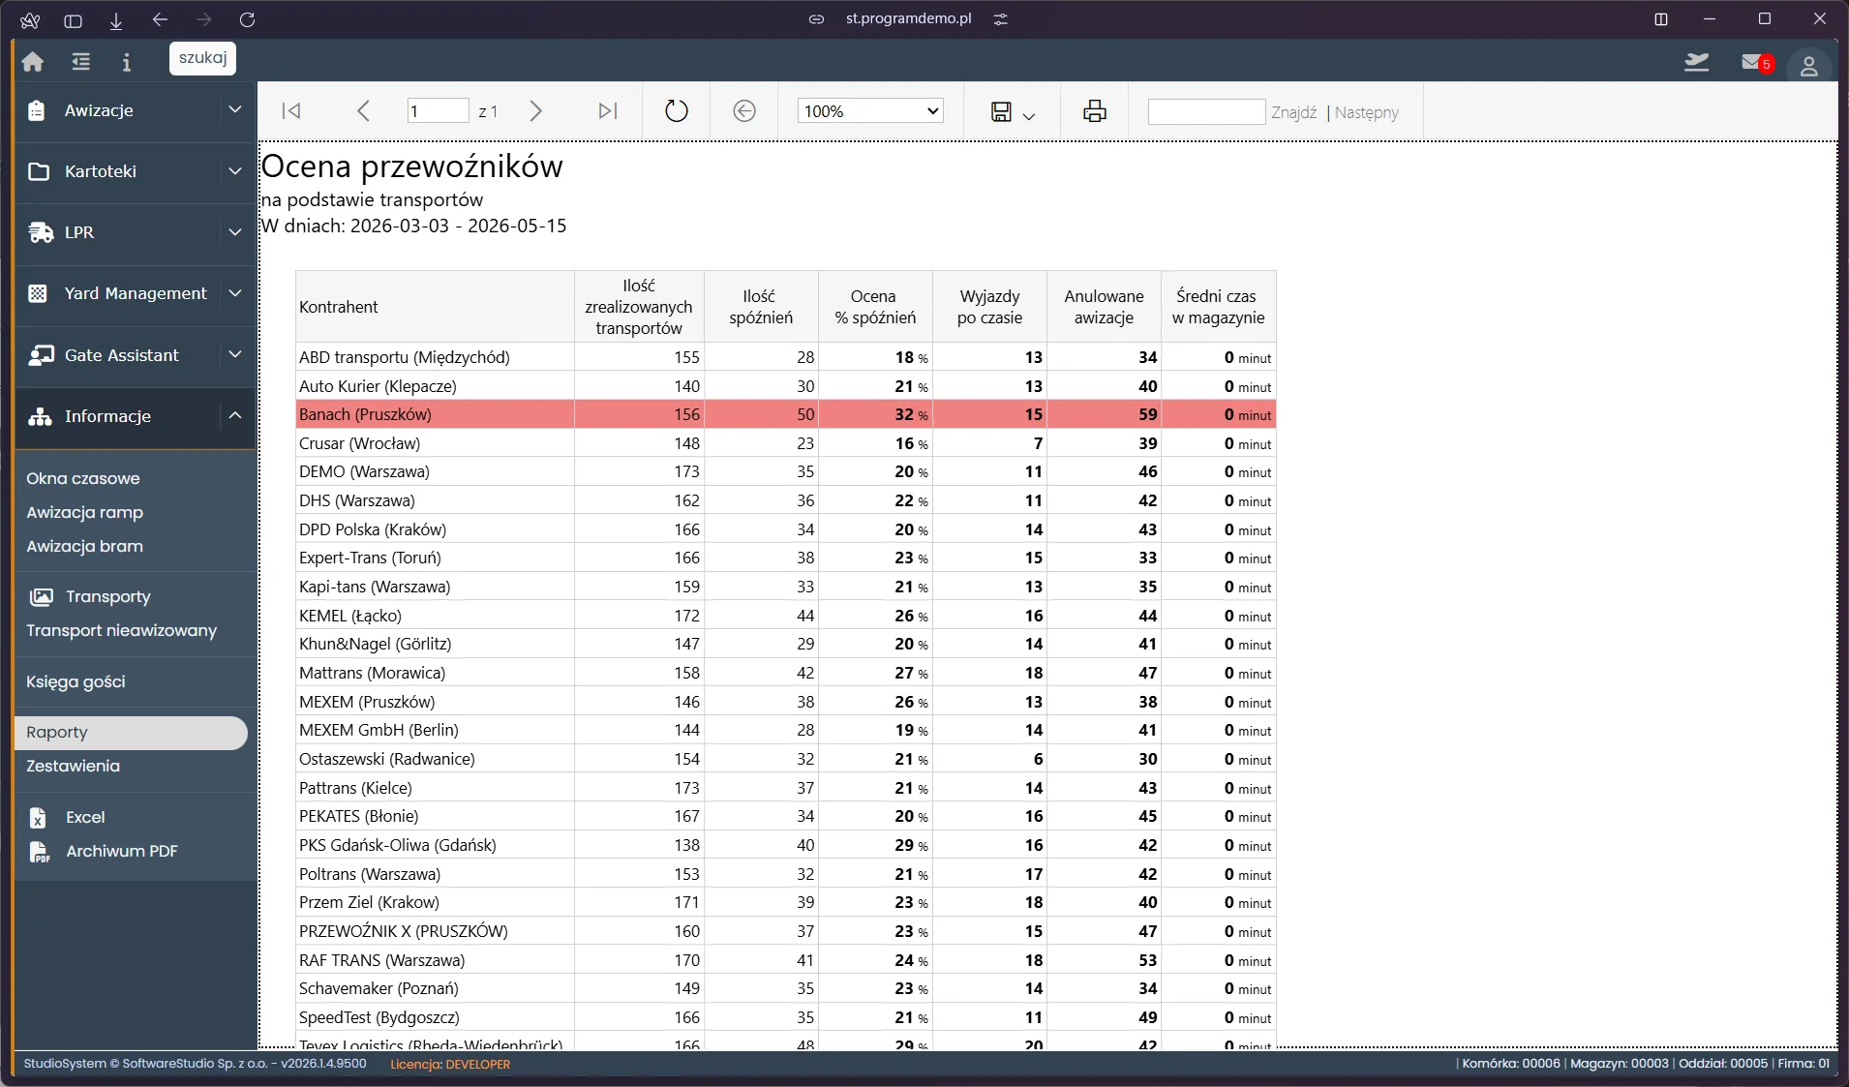The width and height of the screenshot is (1849, 1087).
Task: Toggle the browser sidebar panel icon
Action: click(x=73, y=20)
